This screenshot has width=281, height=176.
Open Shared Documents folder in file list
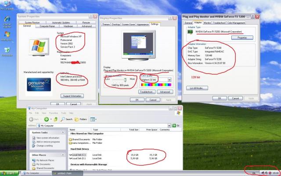79,139
